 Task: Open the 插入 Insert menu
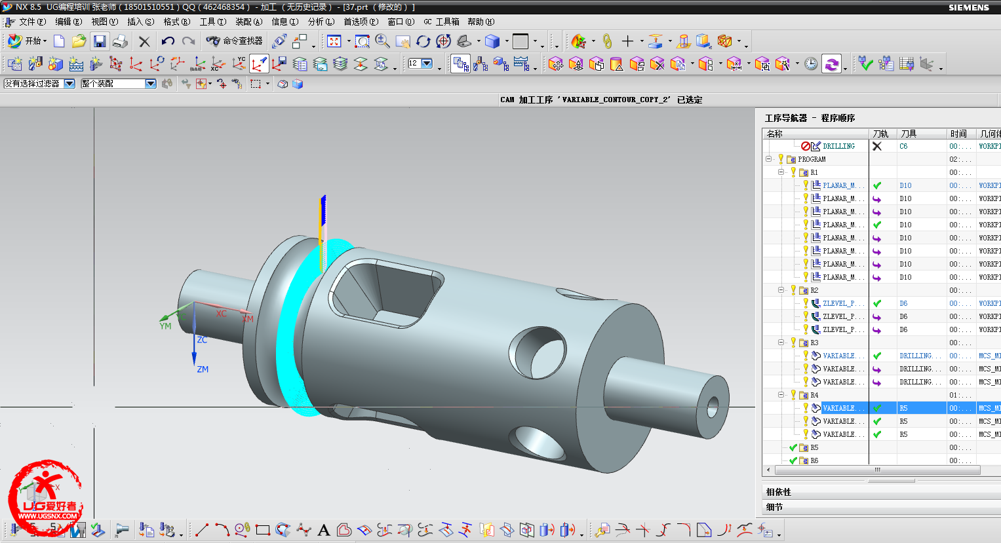(x=140, y=22)
